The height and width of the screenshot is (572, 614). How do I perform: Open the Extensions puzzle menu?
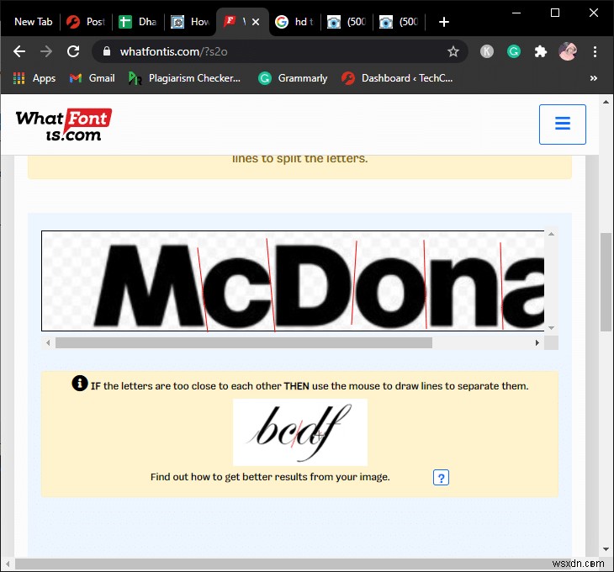point(541,51)
